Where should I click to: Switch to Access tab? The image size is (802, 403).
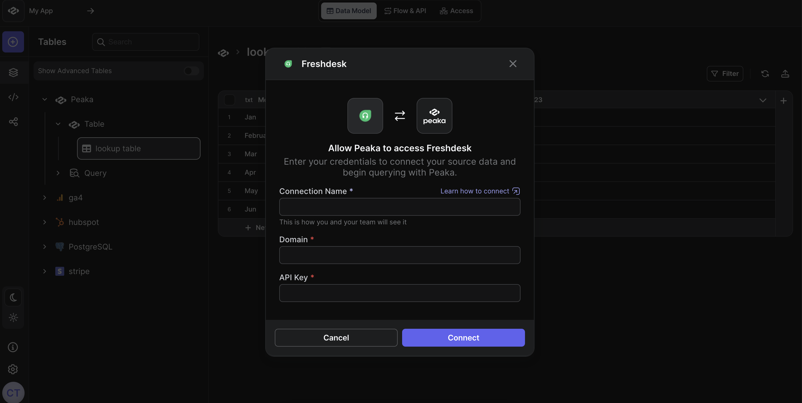456,11
